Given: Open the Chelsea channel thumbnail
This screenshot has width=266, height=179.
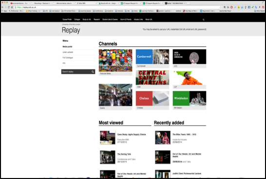Looking at the screenshot, I should point(152,99).
